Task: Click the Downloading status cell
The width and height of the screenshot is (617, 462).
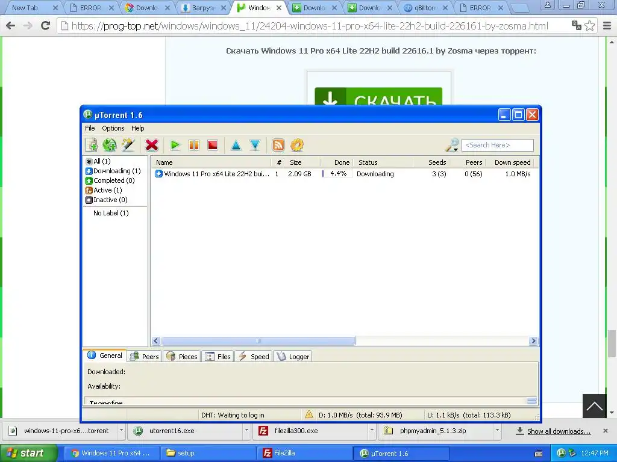Action: click(375, 174)
